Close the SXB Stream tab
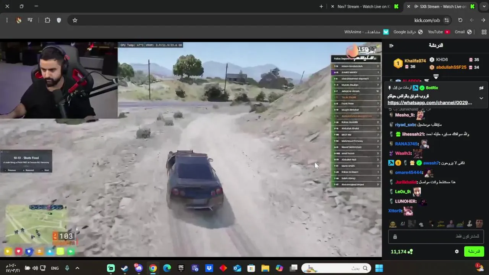 (408, 6)
